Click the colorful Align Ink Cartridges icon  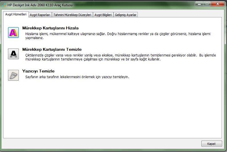[13, 33]
